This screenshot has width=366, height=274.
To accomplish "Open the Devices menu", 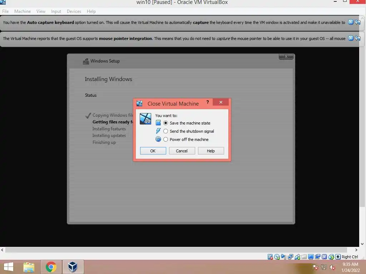I will coord(74,11).
